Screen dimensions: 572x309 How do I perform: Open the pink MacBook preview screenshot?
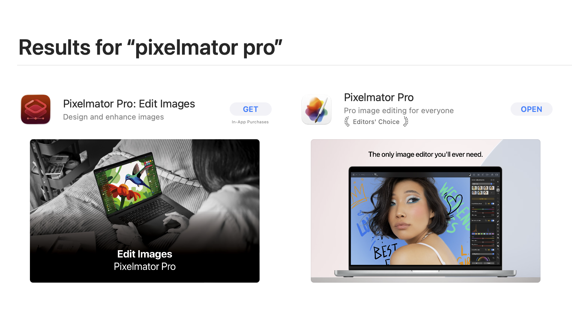(x=426, y=211)
